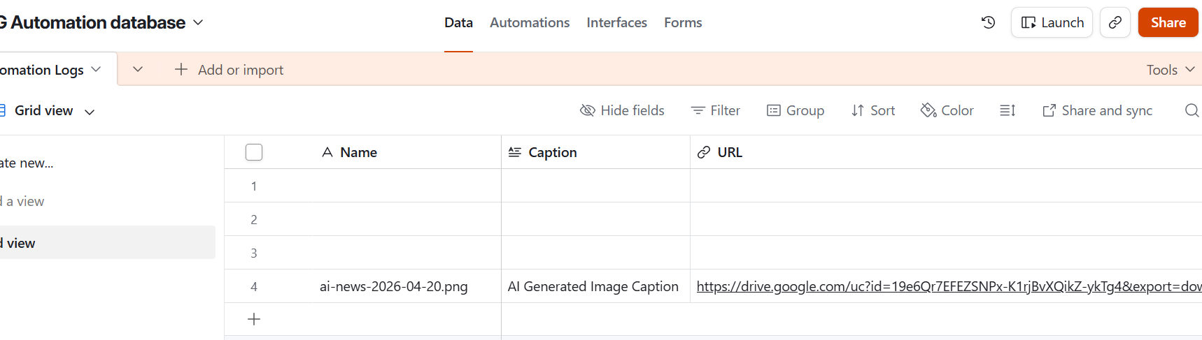The height and width of the screenshot is (340, 1202).
Task: Click Share and sync
Action: pyautogui.click(x=1097, y=110)
